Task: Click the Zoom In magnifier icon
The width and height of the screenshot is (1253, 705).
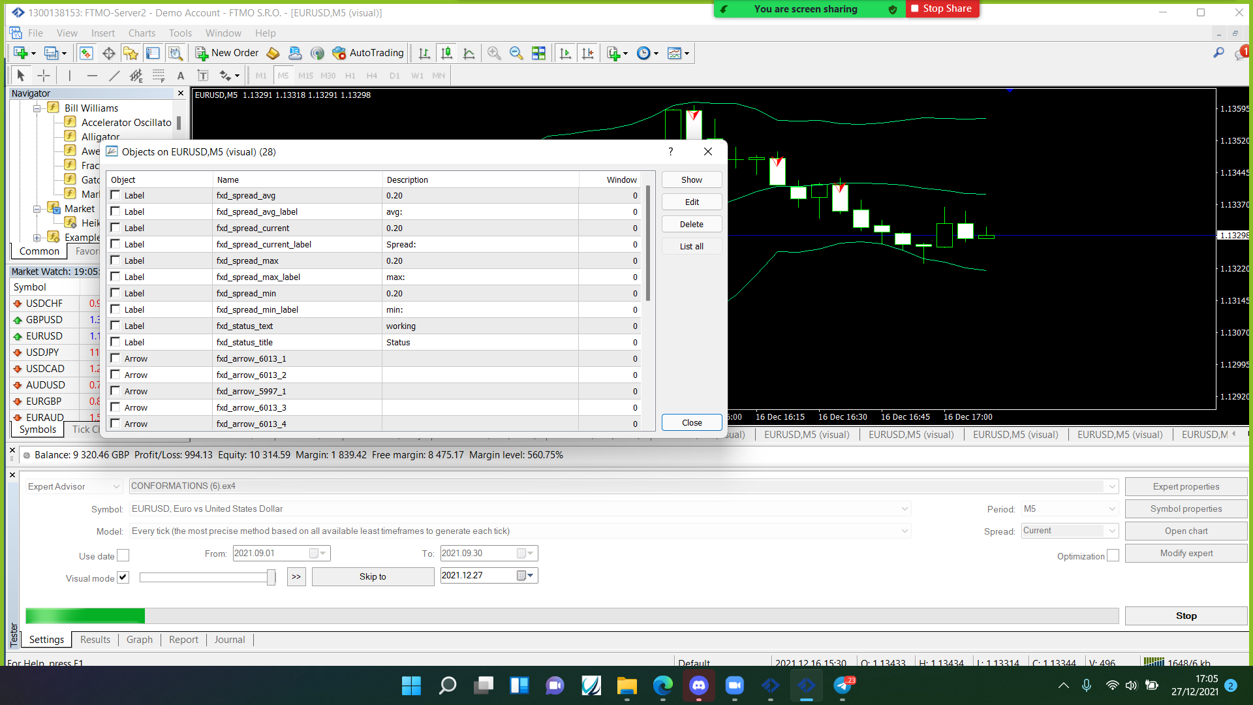Action: tap(494, 53)
